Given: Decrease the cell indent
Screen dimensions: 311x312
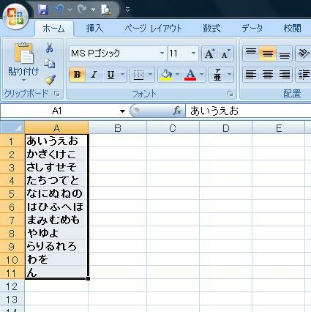Looking at the screenshot, I should 303,75.
